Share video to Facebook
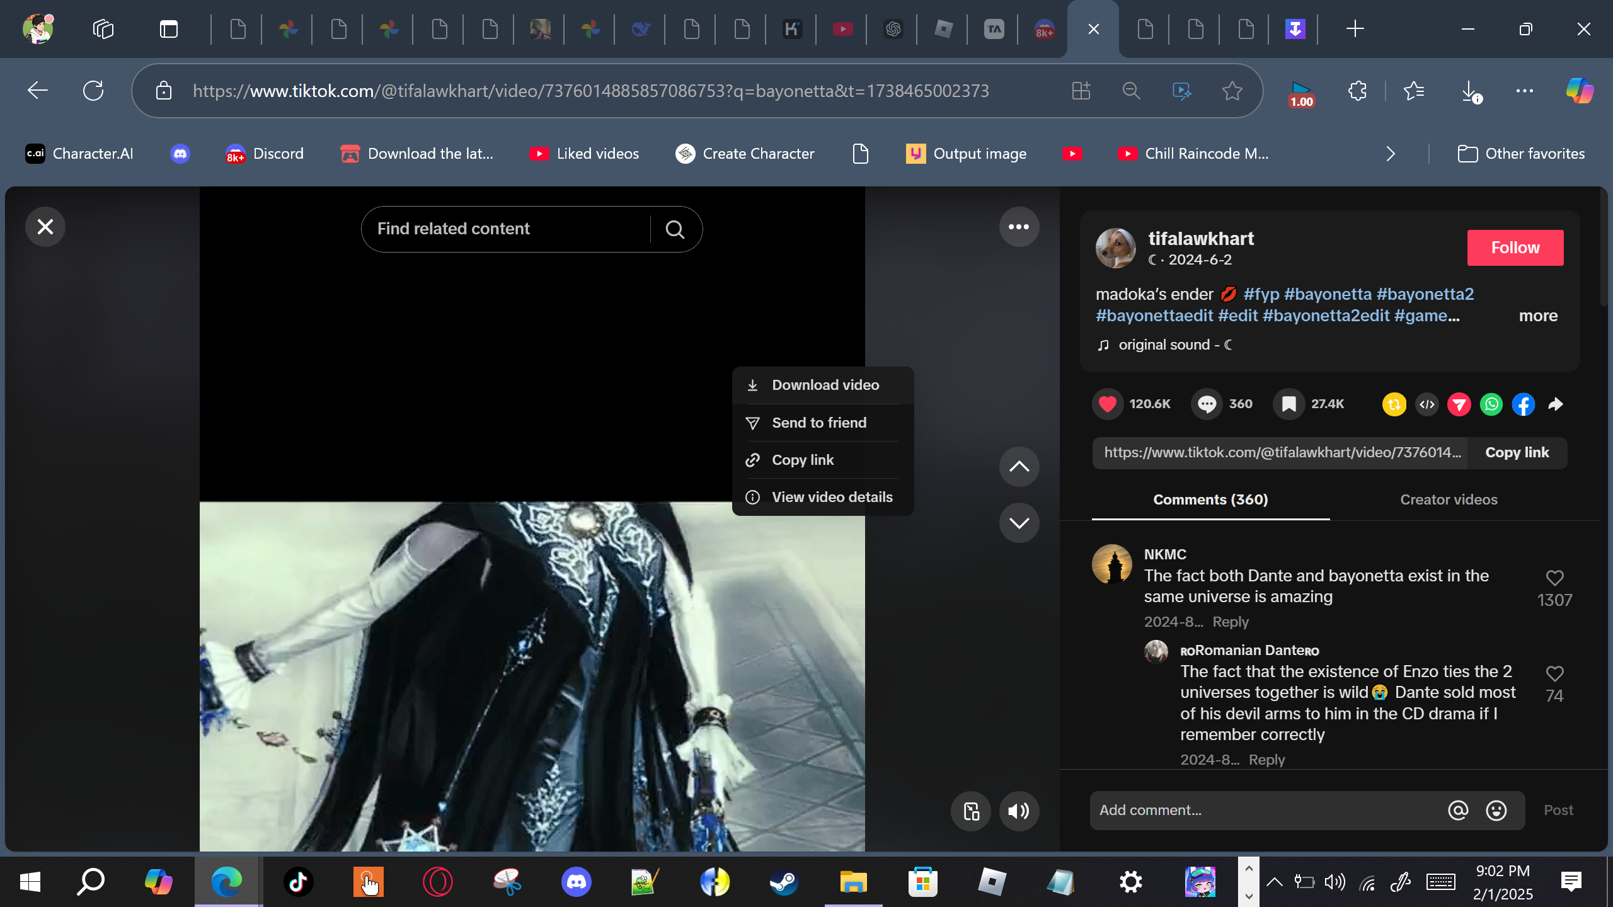 [x=1523, y=404]
